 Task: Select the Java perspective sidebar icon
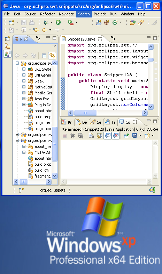[8, 54]
